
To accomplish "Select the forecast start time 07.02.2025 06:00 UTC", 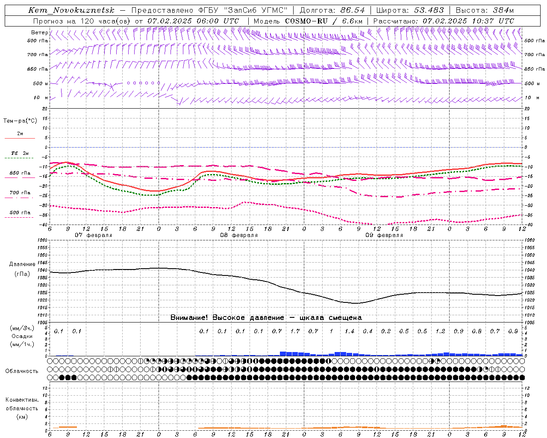I will click(x=193, y=21).
